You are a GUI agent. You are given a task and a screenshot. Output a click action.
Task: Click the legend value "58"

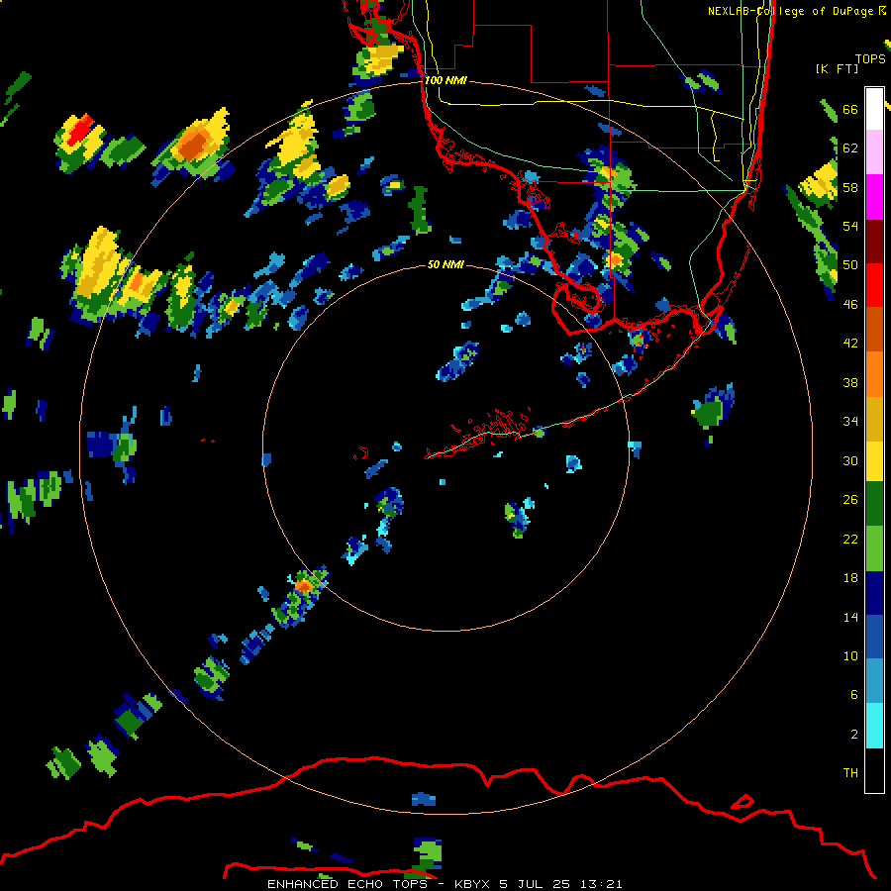850,187
